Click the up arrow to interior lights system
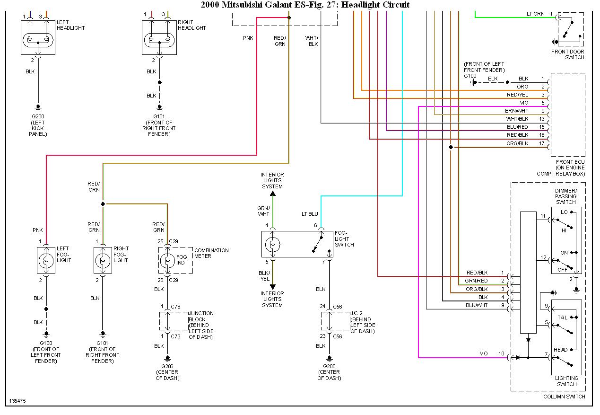This screenshot has height=415, width=600. 273,193
